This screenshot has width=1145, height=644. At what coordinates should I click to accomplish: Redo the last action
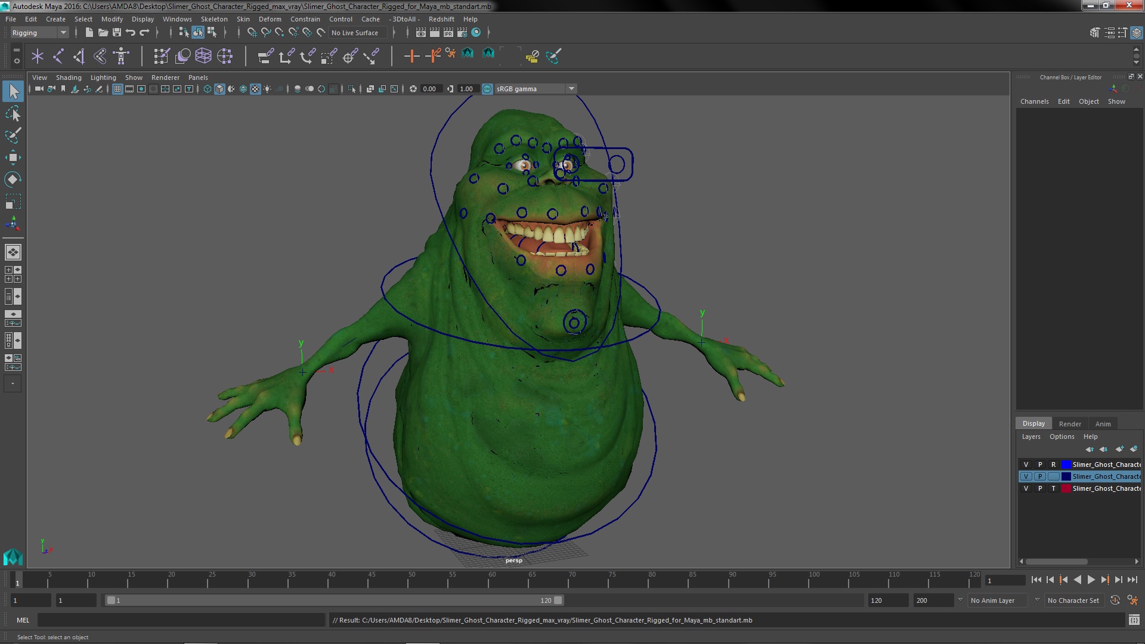tap(144, 33)
